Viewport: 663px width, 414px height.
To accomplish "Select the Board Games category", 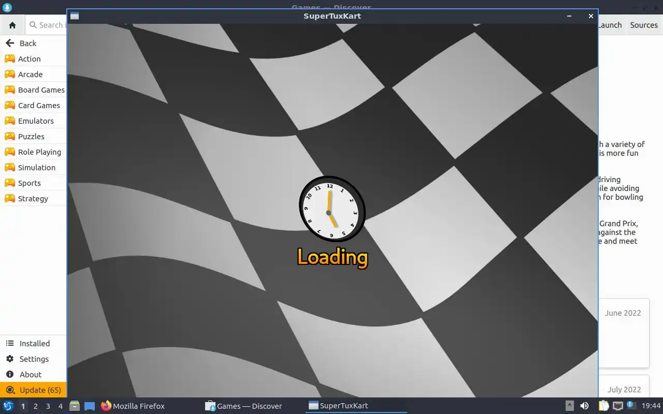I will click(33, 90).
